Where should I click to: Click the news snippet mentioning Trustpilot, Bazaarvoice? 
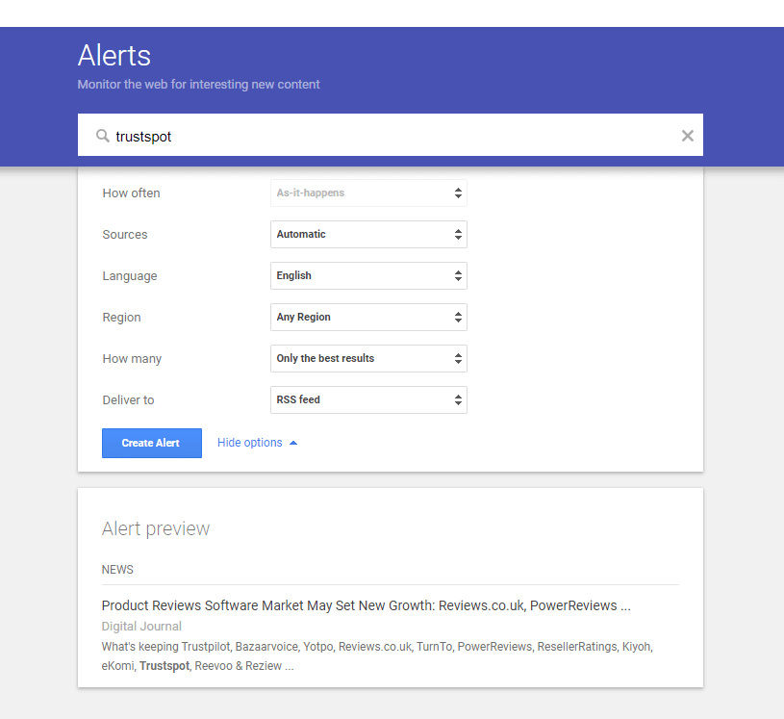(x=377, y=656)
